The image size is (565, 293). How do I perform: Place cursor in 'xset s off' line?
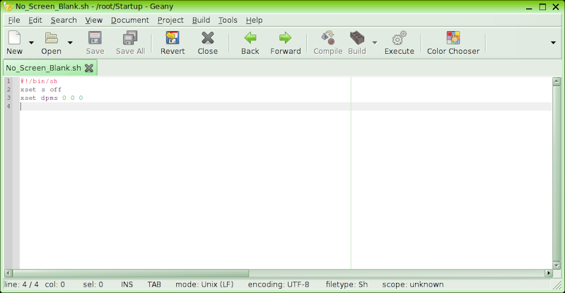pos(41,89)
